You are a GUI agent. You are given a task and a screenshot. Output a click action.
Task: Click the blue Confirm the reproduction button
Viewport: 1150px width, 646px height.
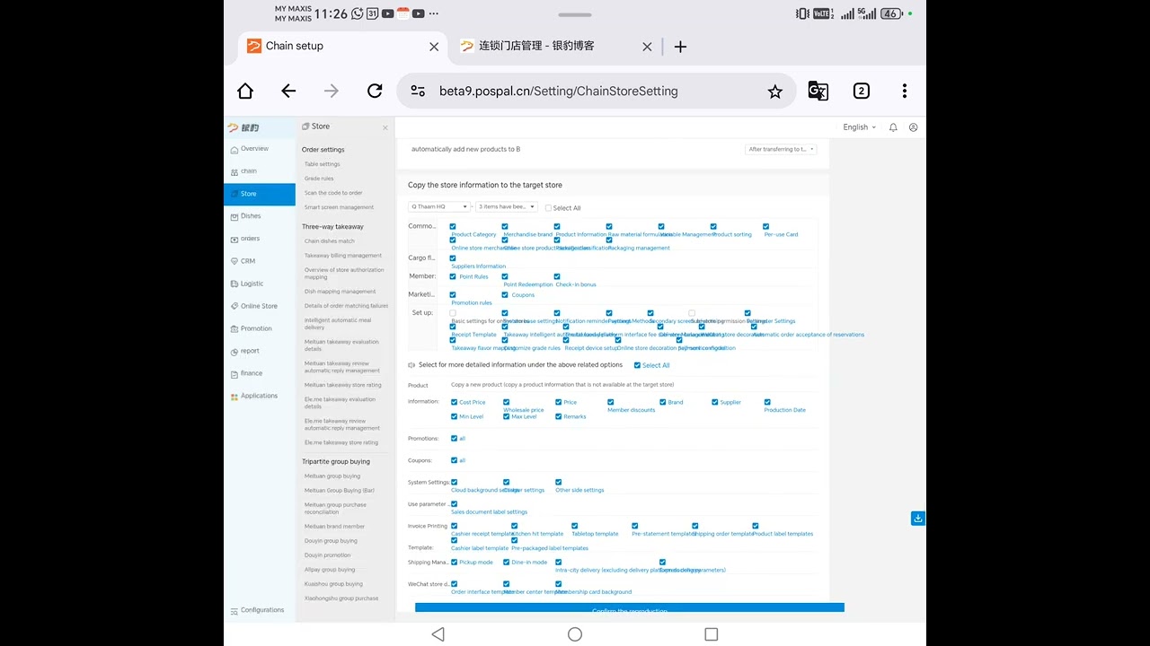tap(630, 609)
